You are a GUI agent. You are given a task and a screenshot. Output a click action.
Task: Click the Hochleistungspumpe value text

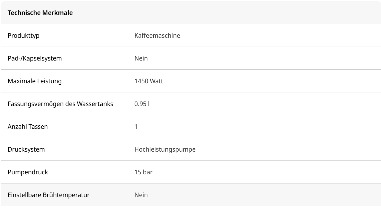pos(165,149)
